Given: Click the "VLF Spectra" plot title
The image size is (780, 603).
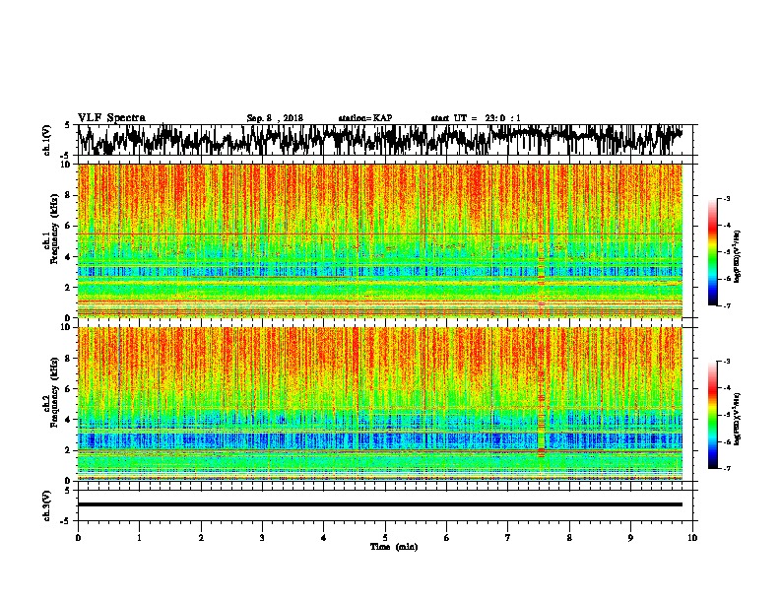Looking at the screenshot, I should tap(111, 118).
